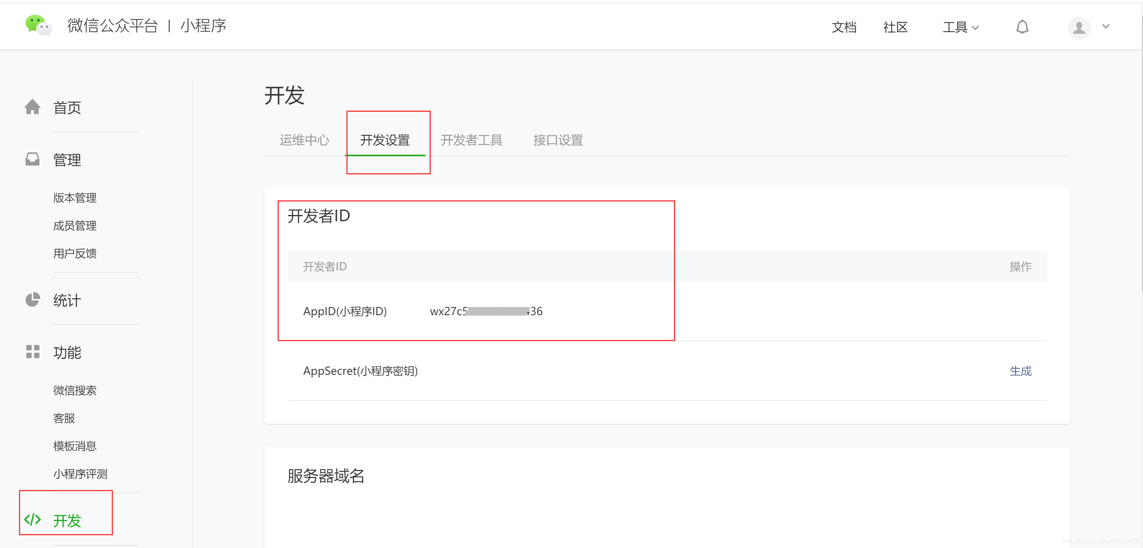Viewport: 1143px width, 548px height.
Task: Open the 文档 link
Action: [843, 27]
